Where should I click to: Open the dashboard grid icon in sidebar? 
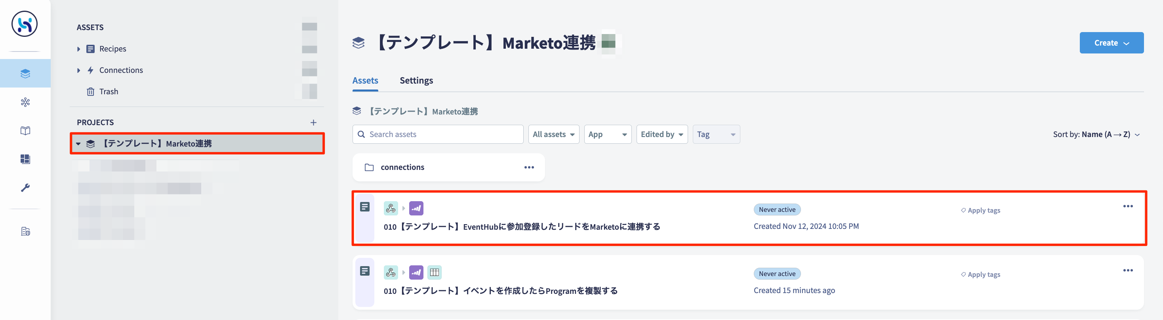coord(25,159)
